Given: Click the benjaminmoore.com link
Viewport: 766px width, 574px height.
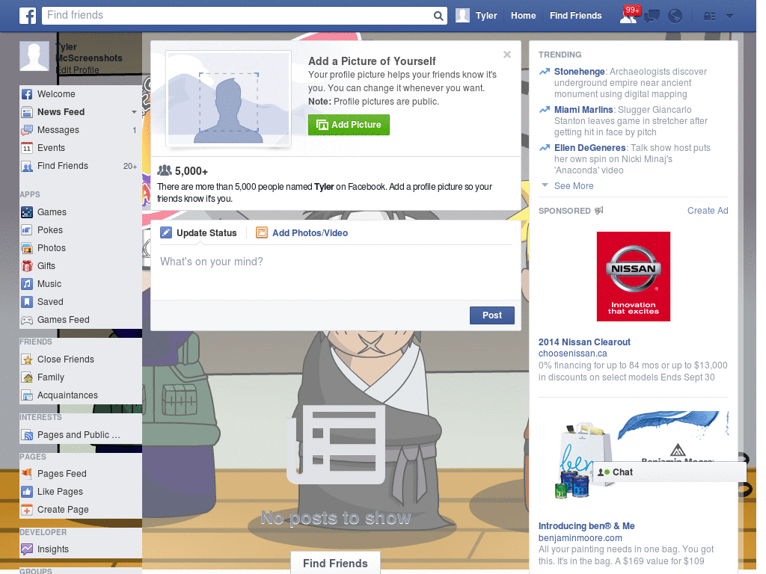Looking at the screenshot, I should 580,538.
